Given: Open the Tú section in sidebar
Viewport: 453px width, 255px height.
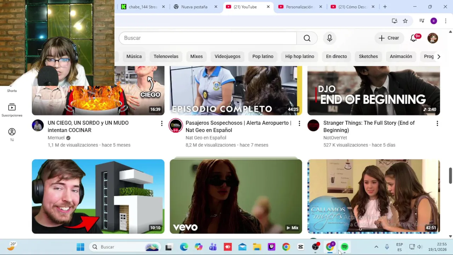Looking at the screenshot, I should tap(12, 135).
